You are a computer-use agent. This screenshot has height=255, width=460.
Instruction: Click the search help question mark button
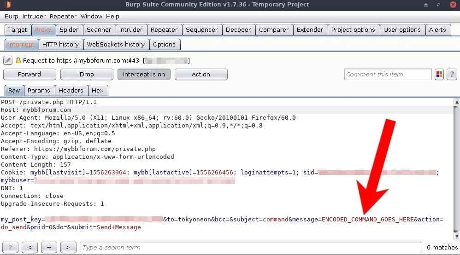point(10,247)
